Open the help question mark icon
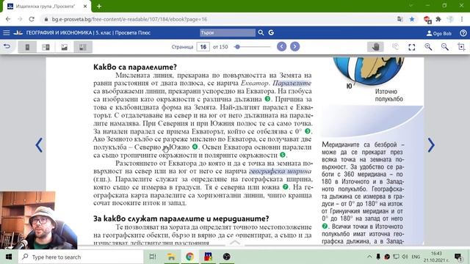 point(463,33)
